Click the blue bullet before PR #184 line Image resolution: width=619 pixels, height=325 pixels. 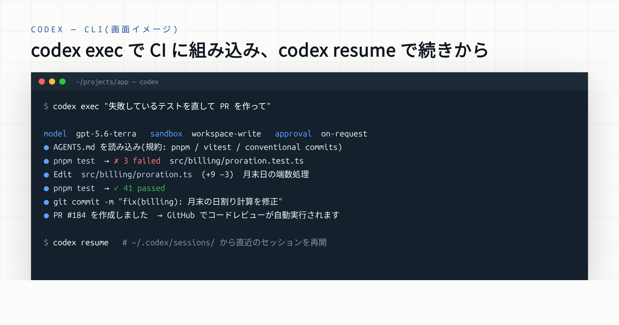pyautogui.click(x=46, y=216)
